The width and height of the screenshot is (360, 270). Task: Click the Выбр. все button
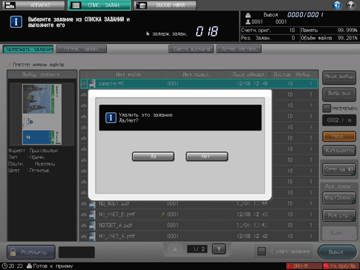[x=339, y=95]
